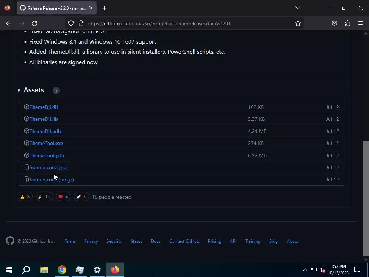Screen dimensions: 369x277
Task: Open the Extensions puzzle icon
Action: pos(347,23)
